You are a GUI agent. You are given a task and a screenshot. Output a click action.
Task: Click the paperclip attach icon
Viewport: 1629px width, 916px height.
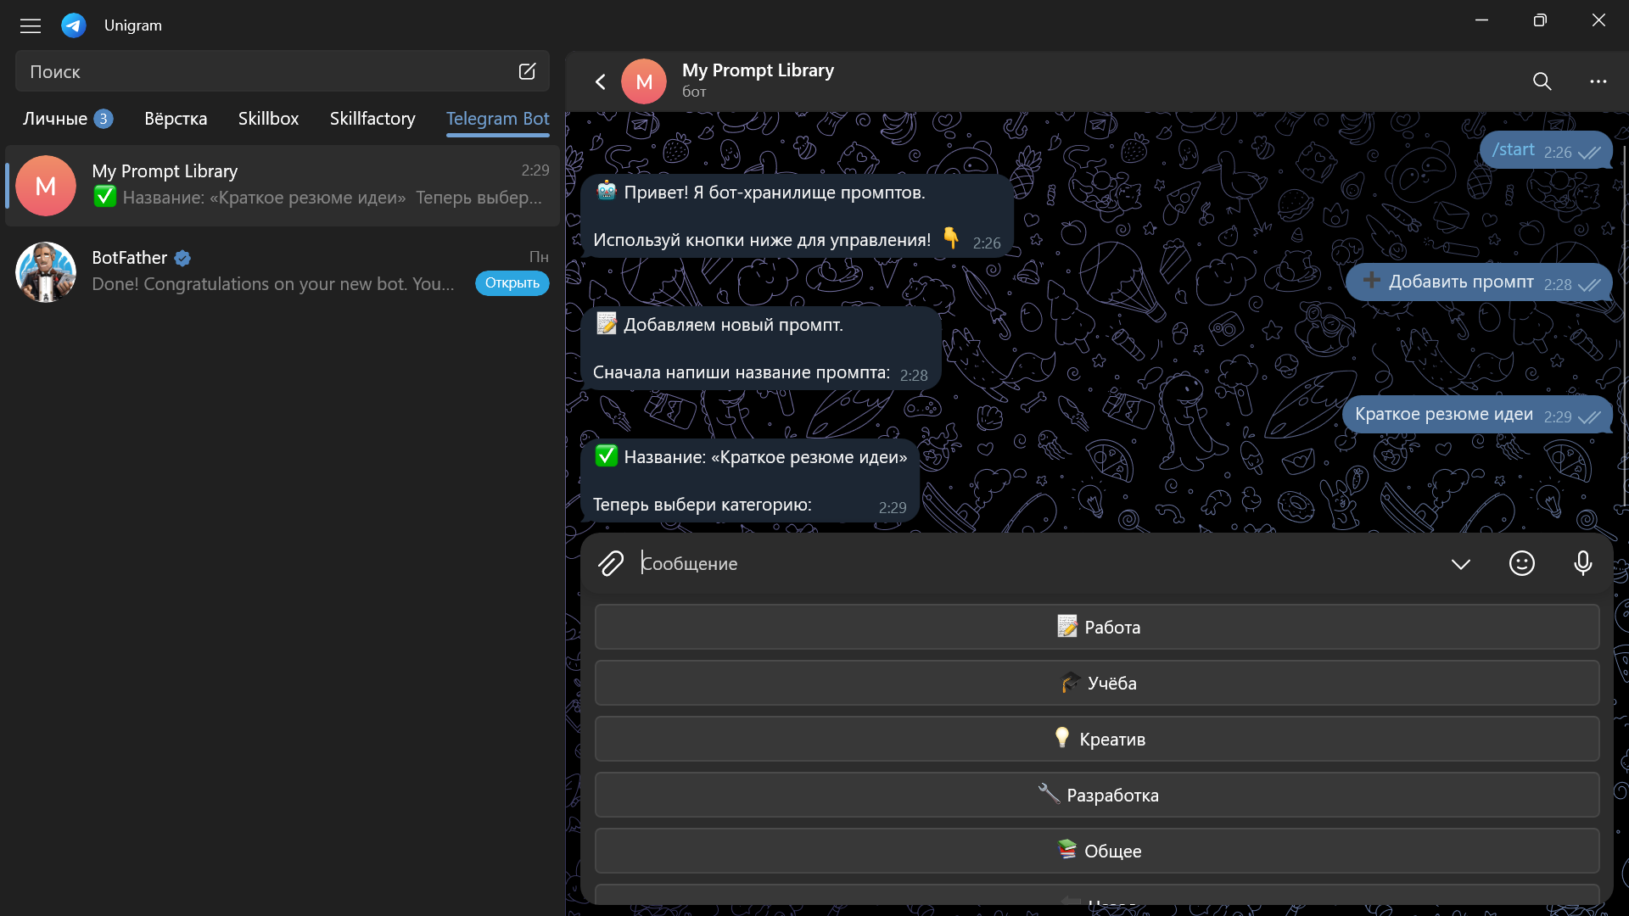tap(611, 563)
